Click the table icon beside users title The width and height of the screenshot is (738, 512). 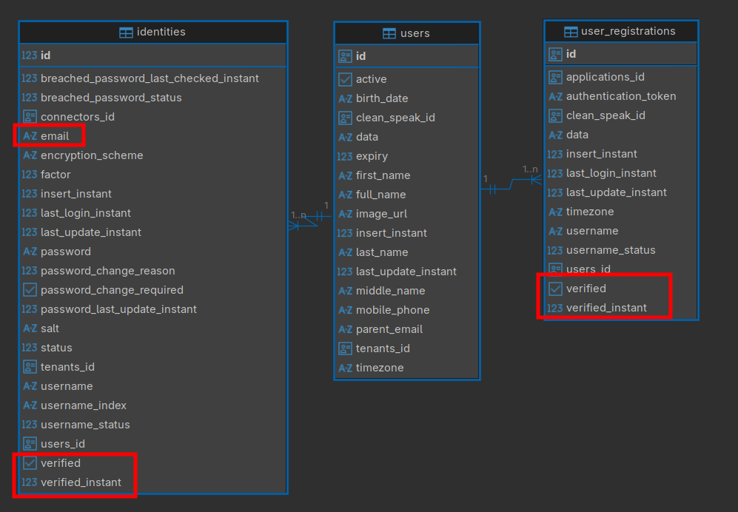(x=389, y=33)
